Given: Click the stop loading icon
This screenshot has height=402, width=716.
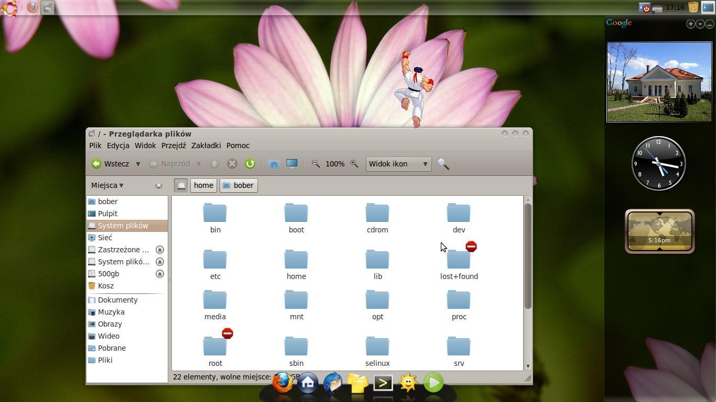Looking at the screenshot, I should click(232, 164).
